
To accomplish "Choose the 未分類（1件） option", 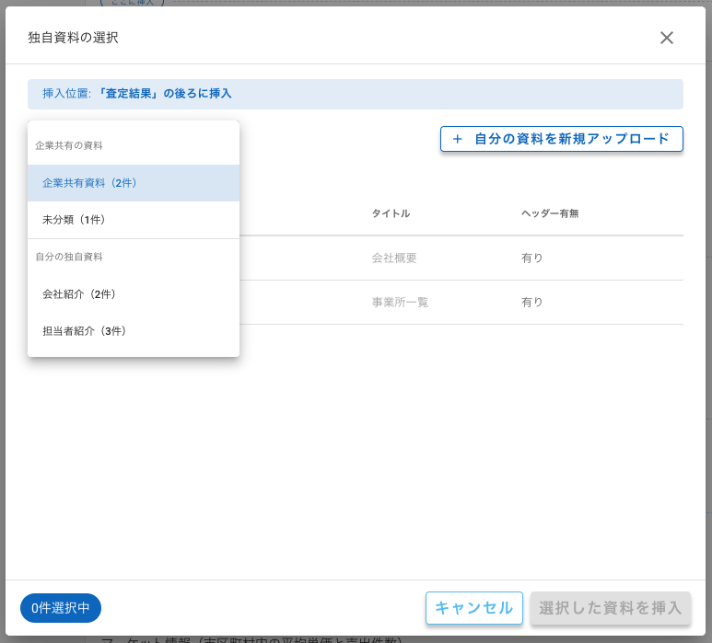I will click(x=134, y=220).
